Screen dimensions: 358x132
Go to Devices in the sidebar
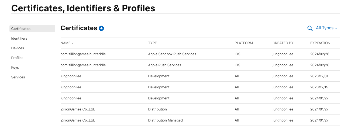(18, 48)
